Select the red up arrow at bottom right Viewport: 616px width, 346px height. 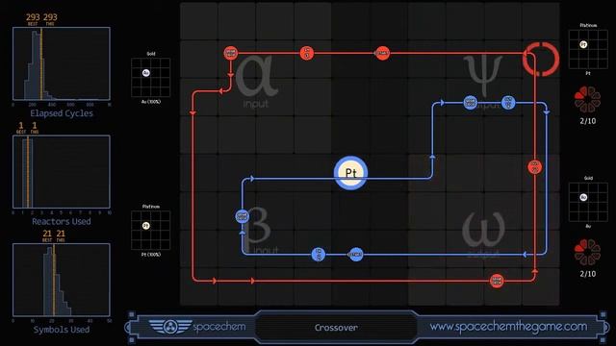coord(534,271)
